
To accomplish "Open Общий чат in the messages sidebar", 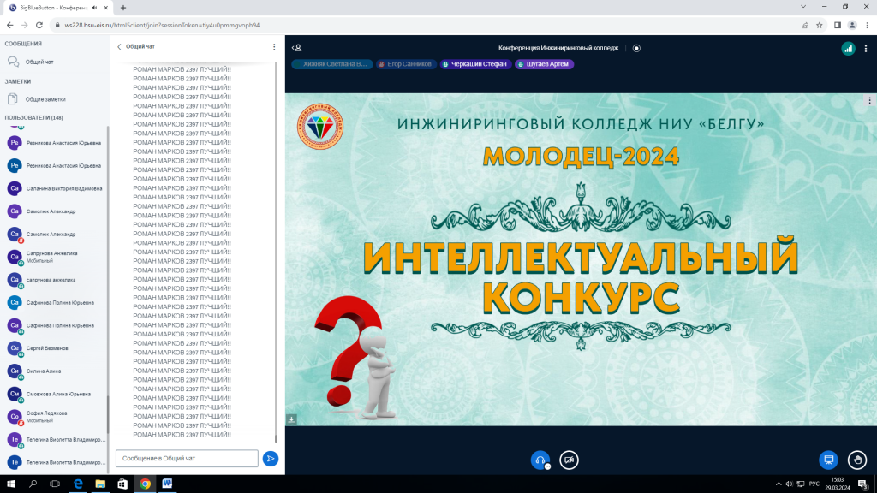I will 54,62.
